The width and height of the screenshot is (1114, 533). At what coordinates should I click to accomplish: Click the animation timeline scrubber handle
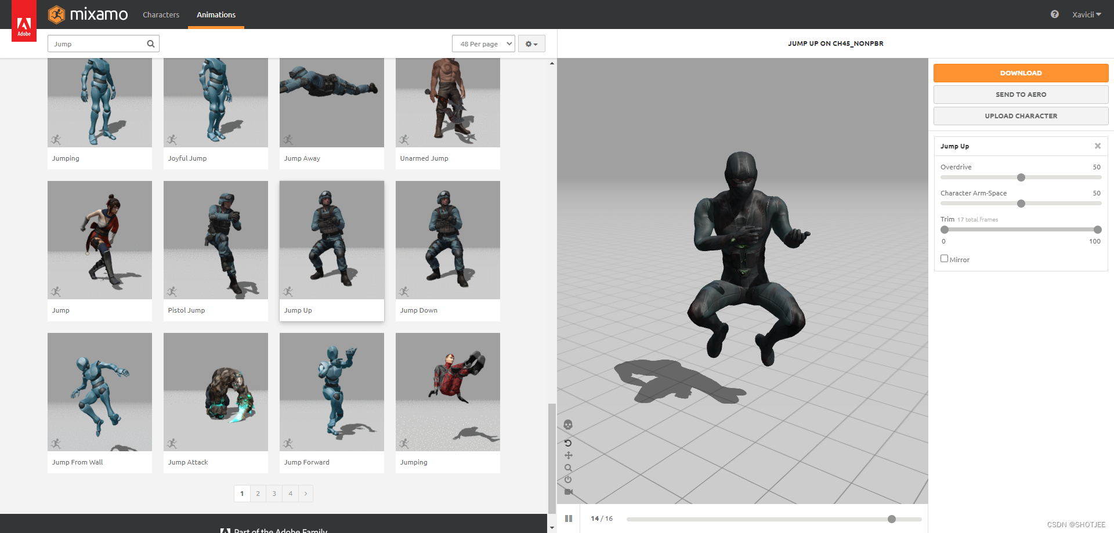pyautogui.click(x=892, y=519)
